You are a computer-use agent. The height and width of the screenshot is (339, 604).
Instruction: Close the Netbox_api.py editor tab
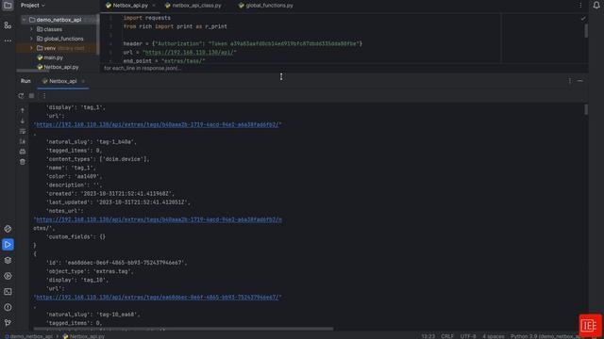tap(154, 6)
